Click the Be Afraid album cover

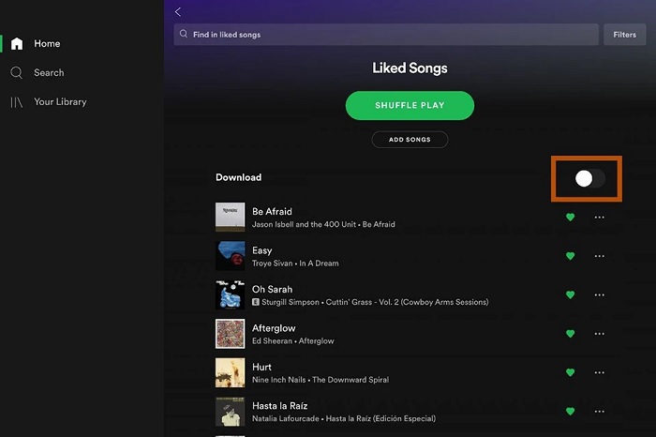pyautogui.click(x=231, y=217)
